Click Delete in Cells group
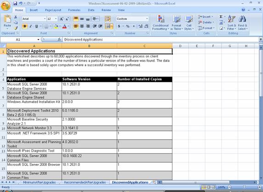The height and width of the screenshot is (192, 263). [206, 23]
